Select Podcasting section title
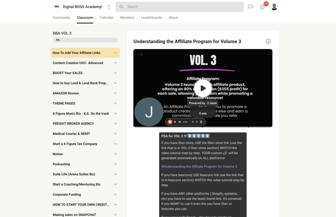The width and height of the screenshot is (336, 217). pos(61,164)
